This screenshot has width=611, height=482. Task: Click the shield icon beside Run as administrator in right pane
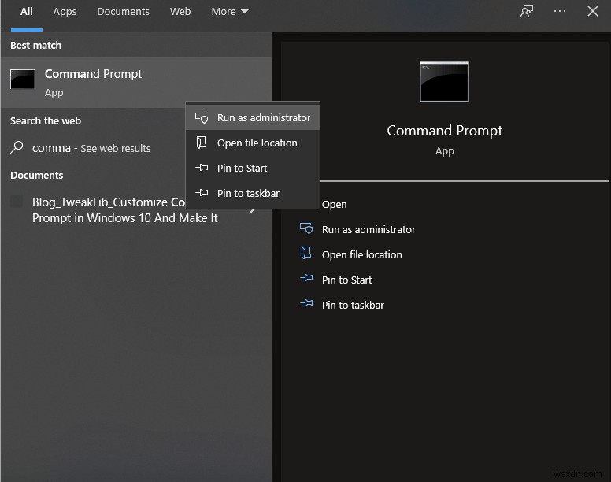click(x=306, y=228)
